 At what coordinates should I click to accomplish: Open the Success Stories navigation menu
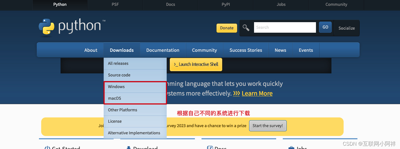246,50
